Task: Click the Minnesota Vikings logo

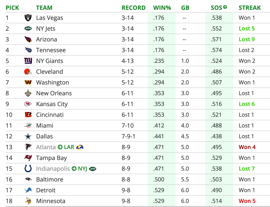Action: tap(28, 201)
